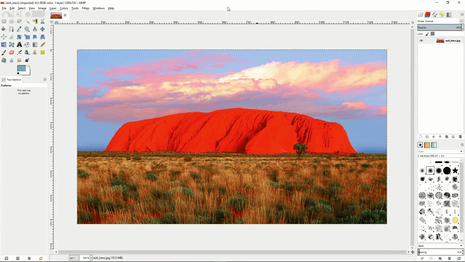
Task: Open the Colors menu
Action: coord(64,8)
